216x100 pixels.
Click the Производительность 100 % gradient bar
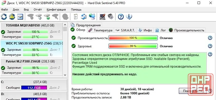pos(133,38)
